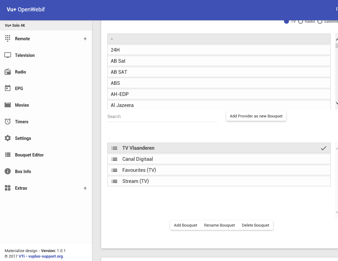Select the Radio radio button
This screenshot has height=261, width=338.
pos(301,22)
